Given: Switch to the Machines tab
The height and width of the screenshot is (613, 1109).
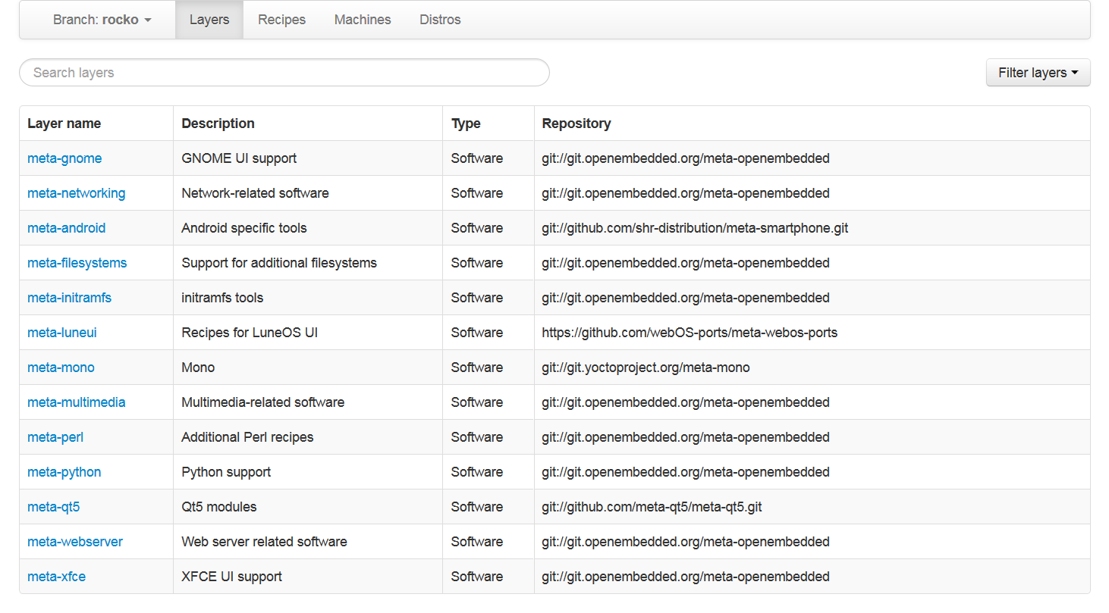Looking at the screenshot, I should [363, 20].
